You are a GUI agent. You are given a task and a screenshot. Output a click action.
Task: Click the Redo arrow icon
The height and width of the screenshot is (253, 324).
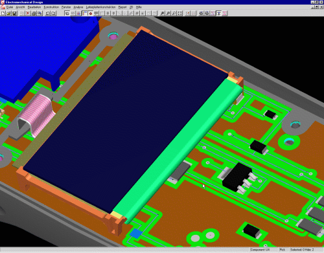(x=53, y=14)
